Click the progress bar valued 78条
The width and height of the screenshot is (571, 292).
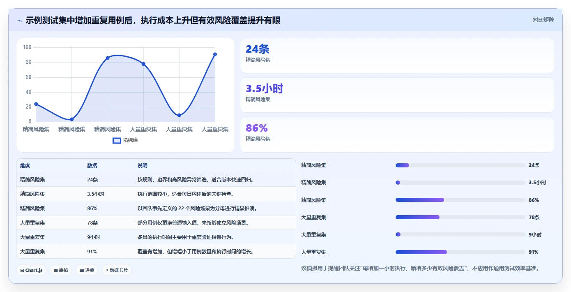click(460, 217)
